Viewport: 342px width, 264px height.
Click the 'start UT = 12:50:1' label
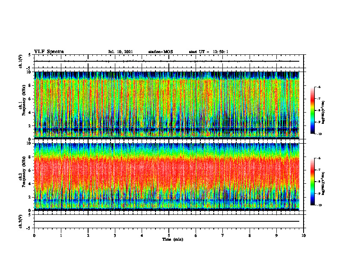(209, 52)
